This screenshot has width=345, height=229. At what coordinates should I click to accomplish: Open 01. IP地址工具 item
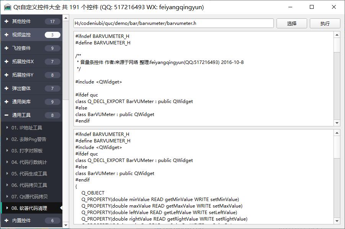(27, 128)
